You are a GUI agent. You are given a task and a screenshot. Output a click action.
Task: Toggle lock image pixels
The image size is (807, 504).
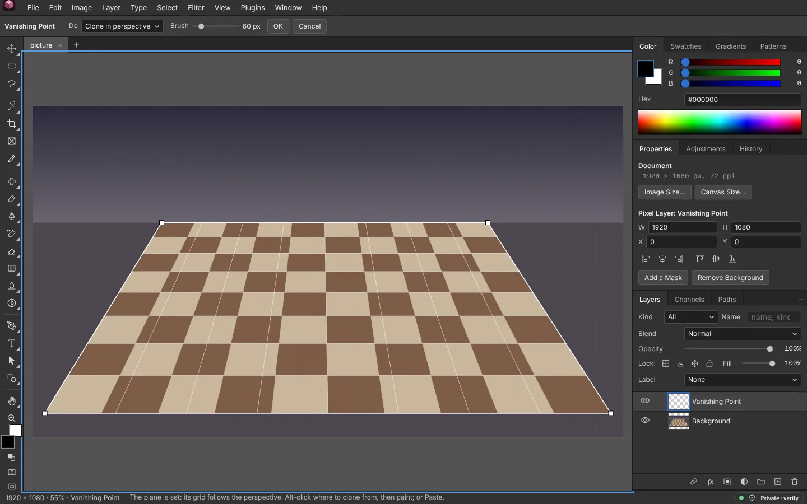[x=680, y=363]
